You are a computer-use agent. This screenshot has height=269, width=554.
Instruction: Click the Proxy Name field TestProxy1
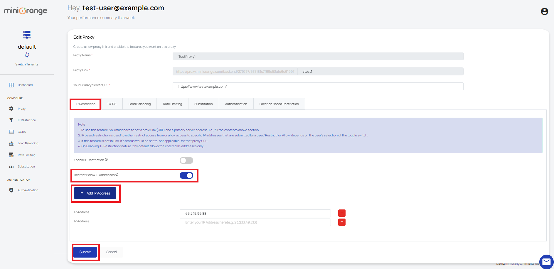318,57
